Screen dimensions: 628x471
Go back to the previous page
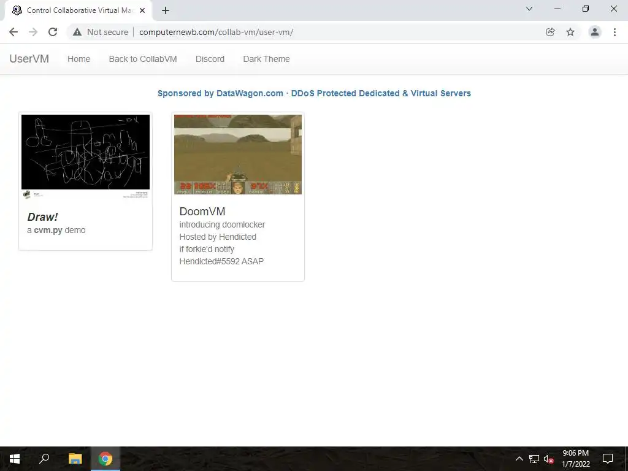13,32
